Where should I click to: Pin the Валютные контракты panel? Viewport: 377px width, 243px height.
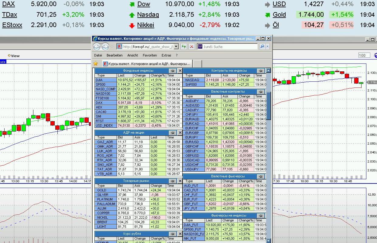[261, 92]
